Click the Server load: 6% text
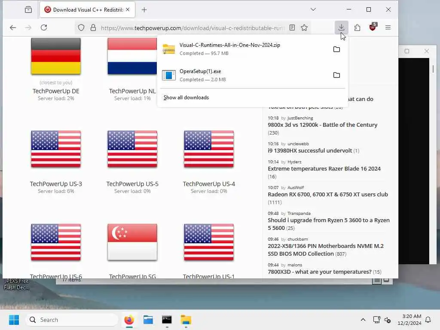440x330 pixels. (x=56, y=191)
